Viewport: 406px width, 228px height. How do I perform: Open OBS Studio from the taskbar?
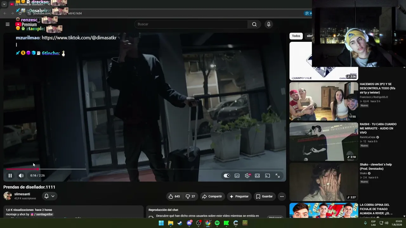(199, 223)
